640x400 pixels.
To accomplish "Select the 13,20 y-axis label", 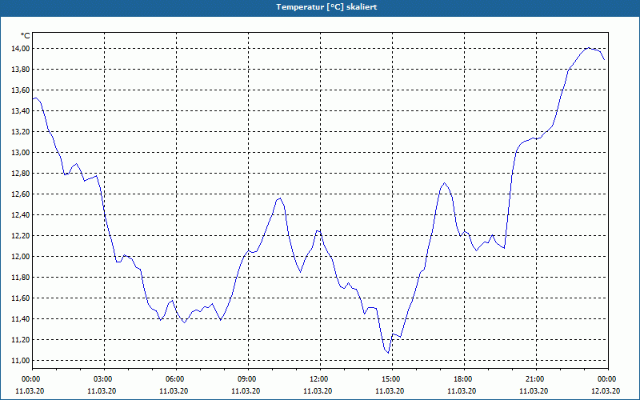I will 20,132.
